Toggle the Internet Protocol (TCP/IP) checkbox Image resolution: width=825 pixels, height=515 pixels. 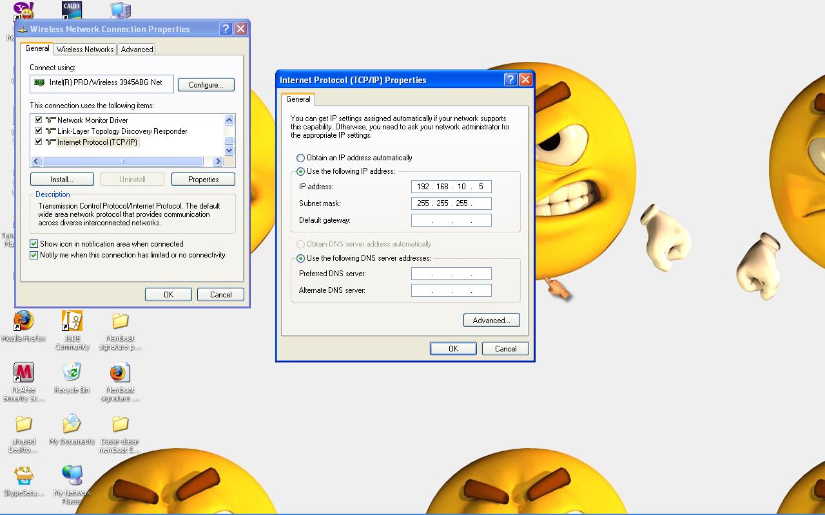point(39,142)
